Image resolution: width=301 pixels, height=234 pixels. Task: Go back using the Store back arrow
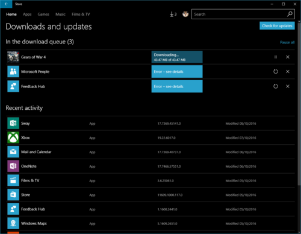pyautogui.click(x=6, y=4)
